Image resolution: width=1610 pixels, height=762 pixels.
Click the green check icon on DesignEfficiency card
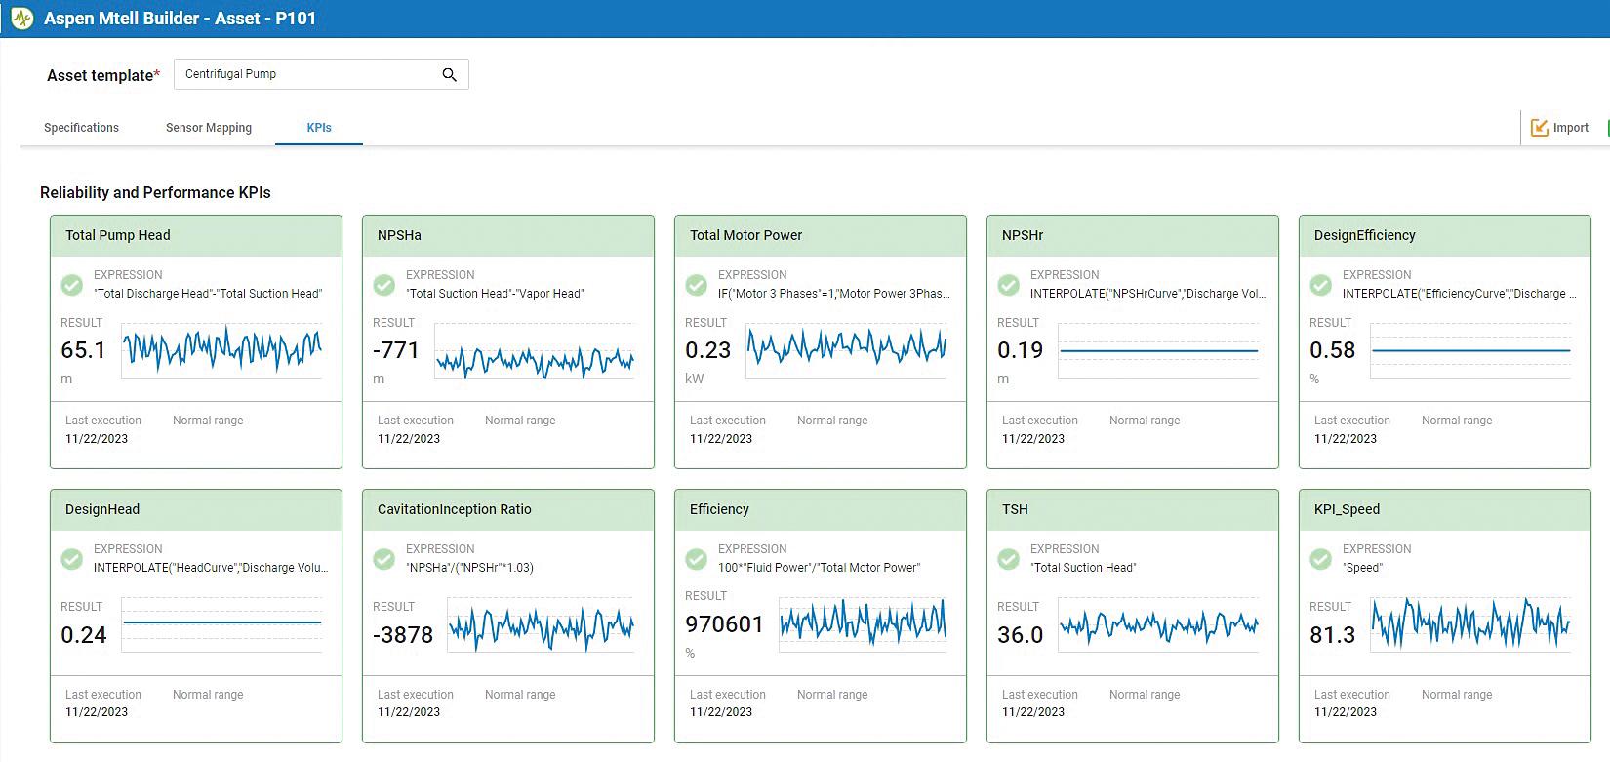pyautogui.click(x=1321, y=285)
